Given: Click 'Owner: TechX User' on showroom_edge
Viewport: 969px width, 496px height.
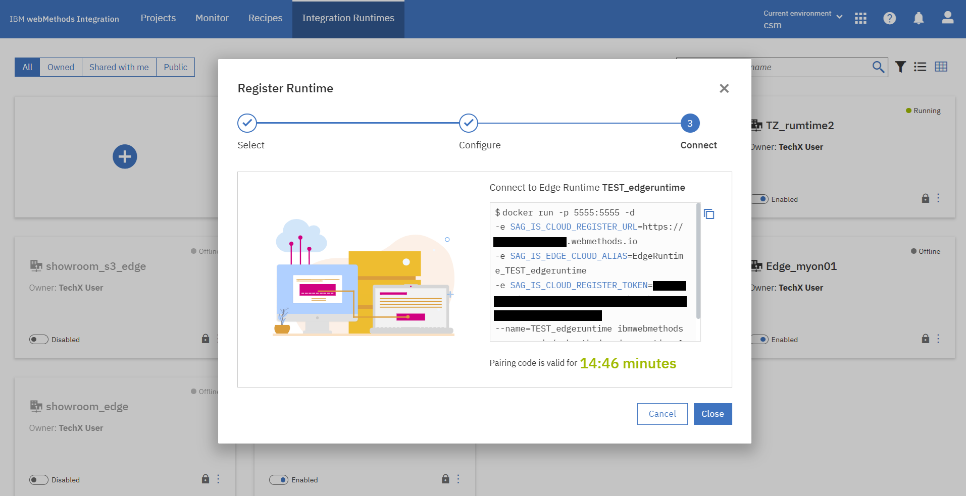Looking at the screenshot, I should [66, 428].
